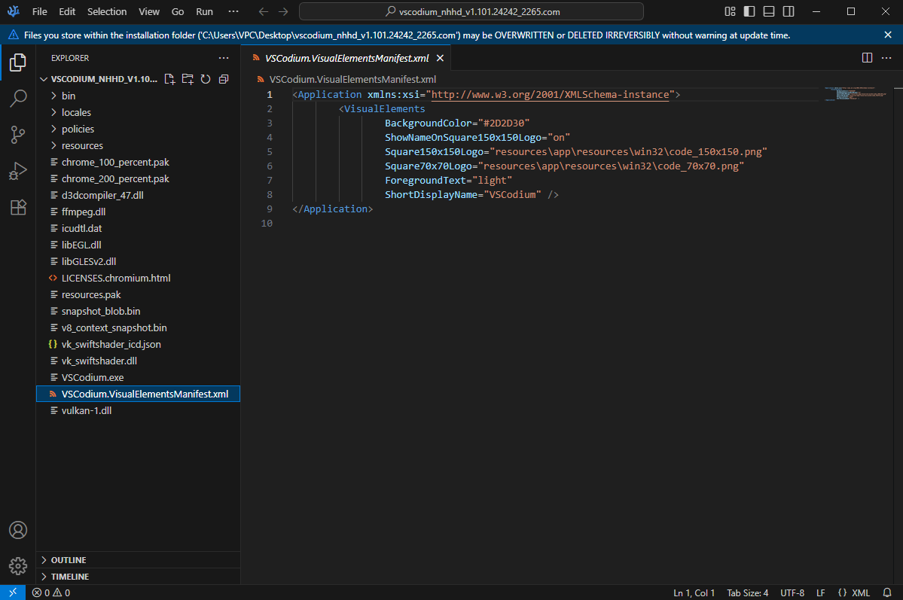Viewport: 903px width, 600px height.
Task: Expand the OUTLINE section
Action: tap(68, 560)
